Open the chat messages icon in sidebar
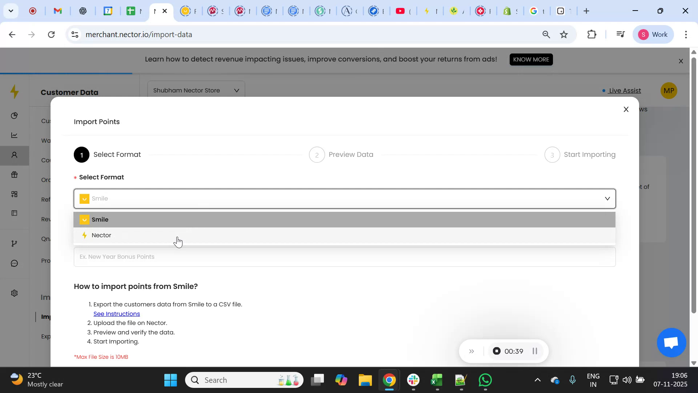The width and height of the screenshot is (698, 393). coord(14,263)
